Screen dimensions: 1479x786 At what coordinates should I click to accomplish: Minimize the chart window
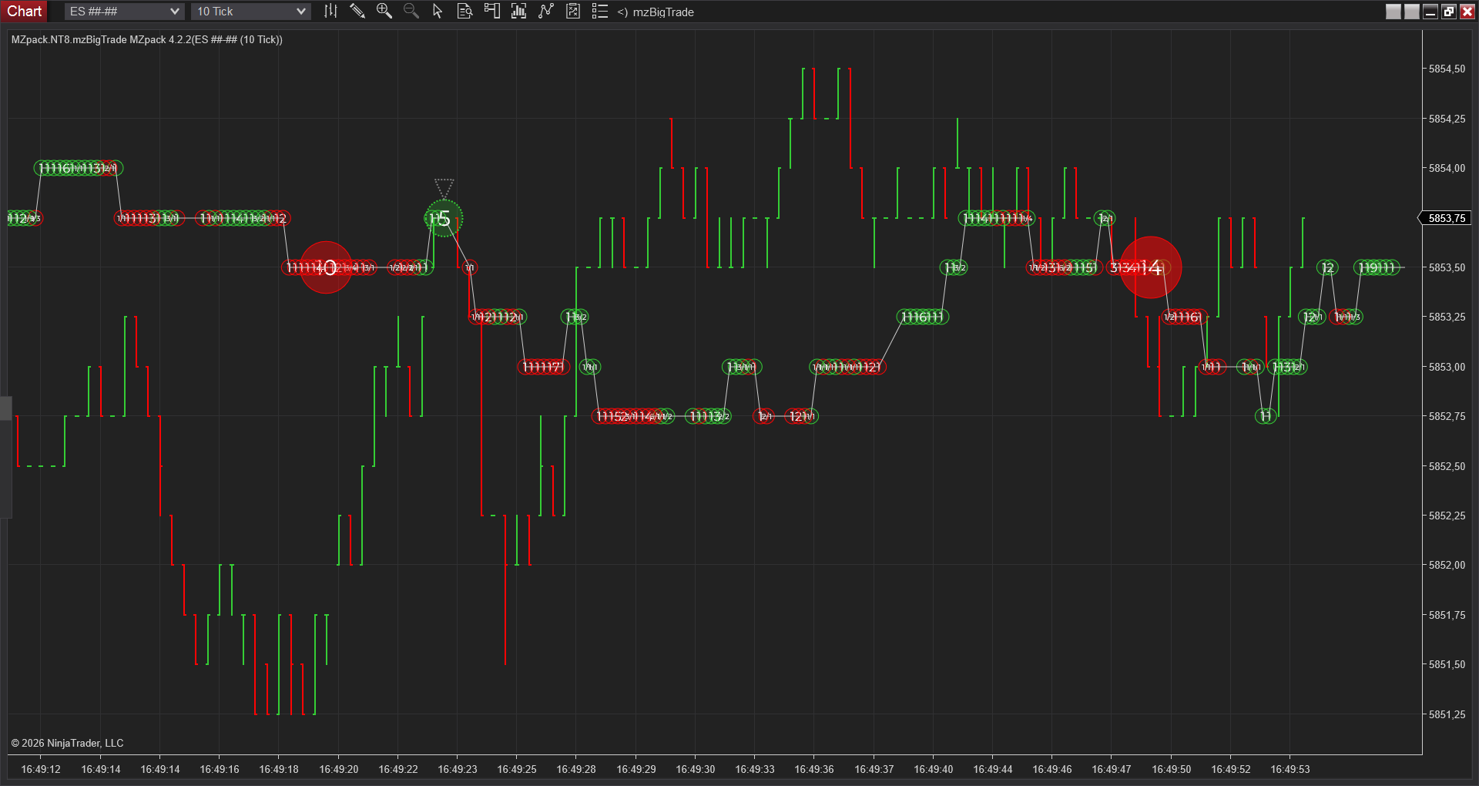pos(1430,12)
